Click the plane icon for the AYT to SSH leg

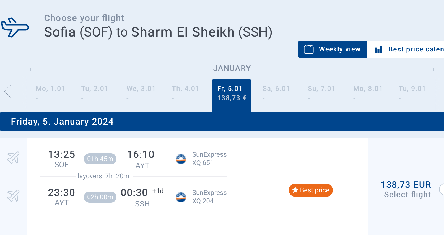click(13, 196)
